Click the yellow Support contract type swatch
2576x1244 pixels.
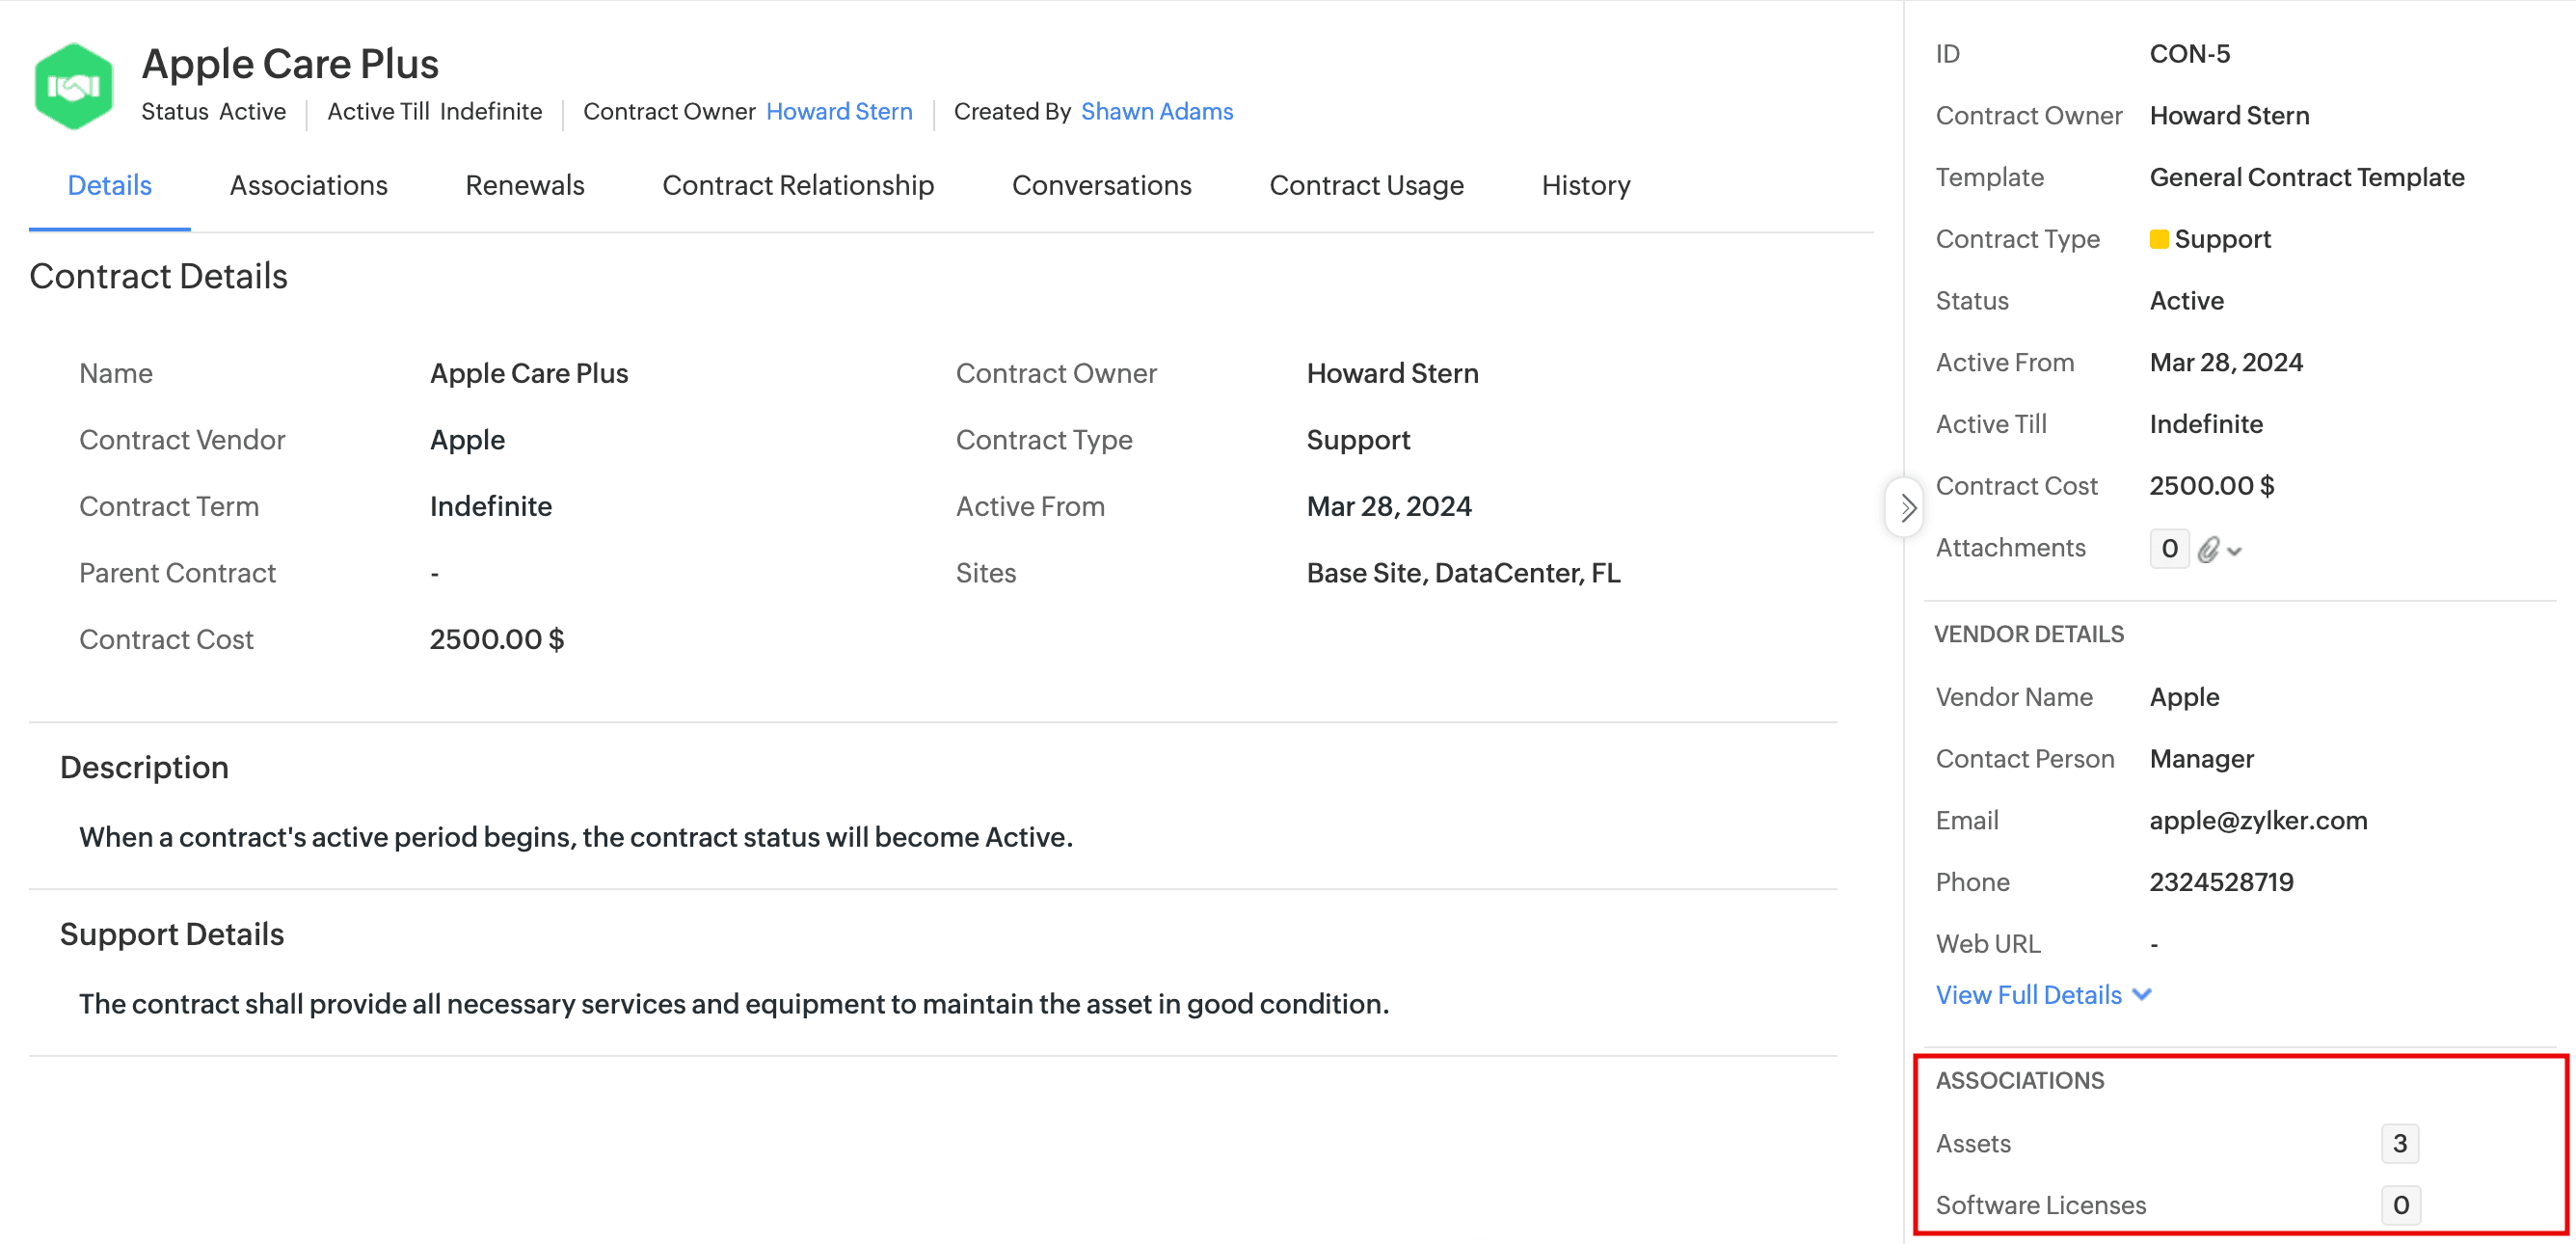pos(2159,239)
